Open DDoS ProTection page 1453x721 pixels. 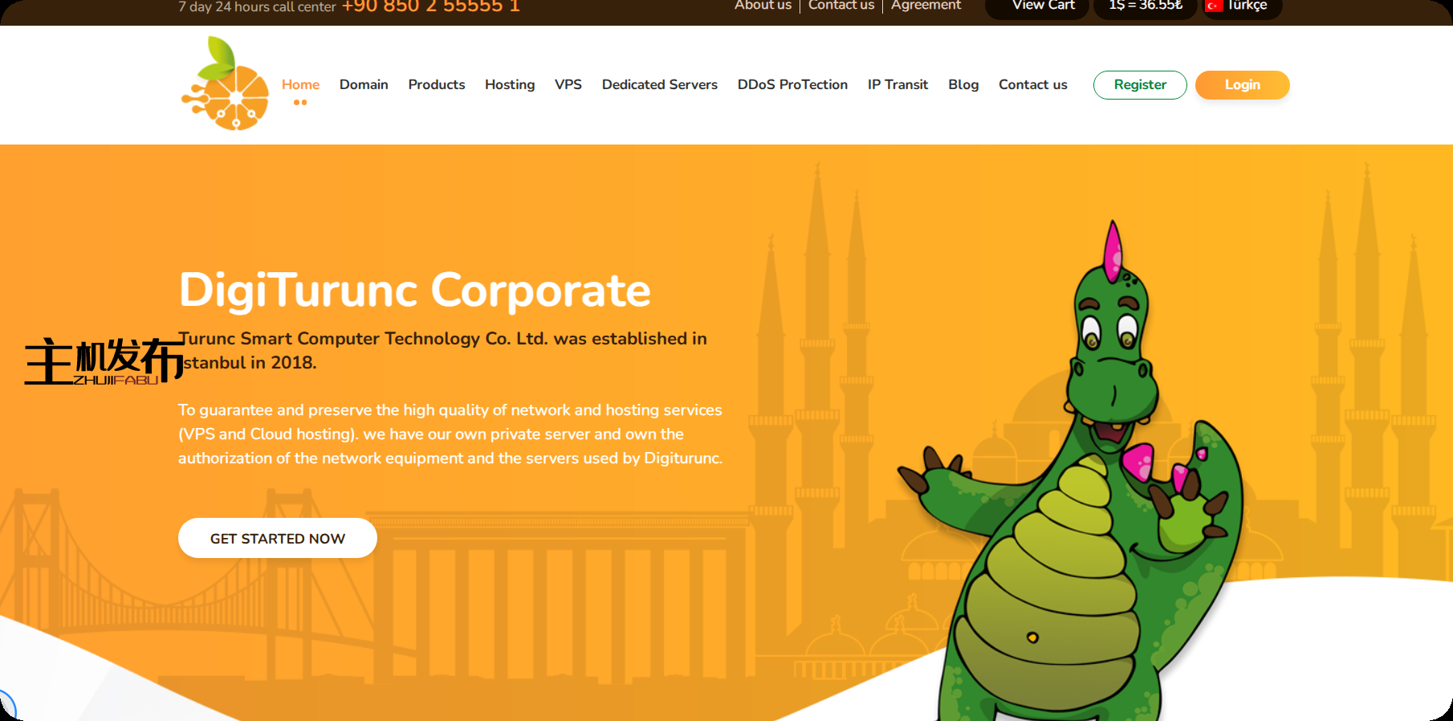point(792,84)
